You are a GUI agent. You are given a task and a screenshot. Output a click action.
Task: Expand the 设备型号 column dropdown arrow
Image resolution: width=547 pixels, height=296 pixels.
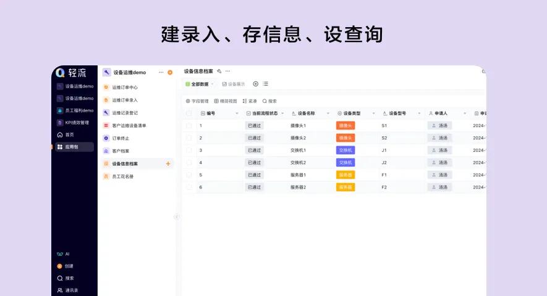[419, 113]
